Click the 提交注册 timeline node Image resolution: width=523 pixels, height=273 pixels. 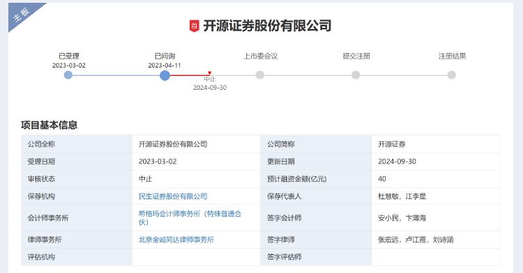(356, 75)
